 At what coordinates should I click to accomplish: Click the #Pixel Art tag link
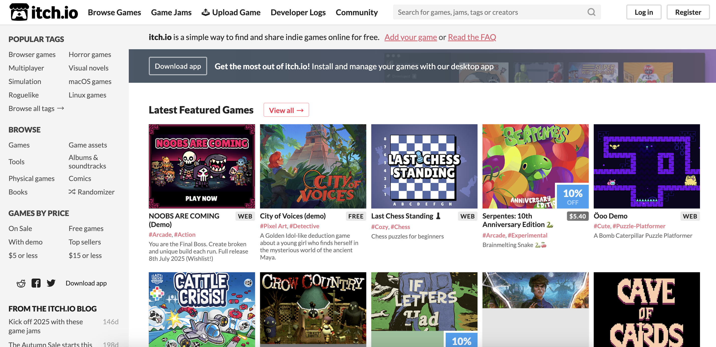273,226
